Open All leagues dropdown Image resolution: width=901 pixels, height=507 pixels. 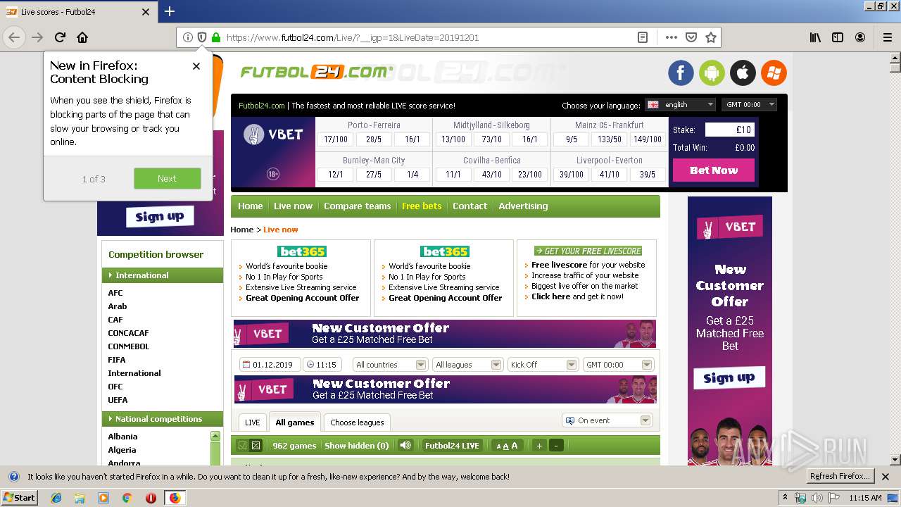coord(467,365)
